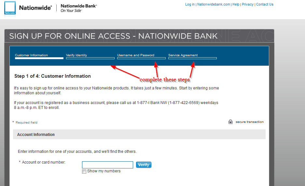Open the Privacy link

pos(248,4)
